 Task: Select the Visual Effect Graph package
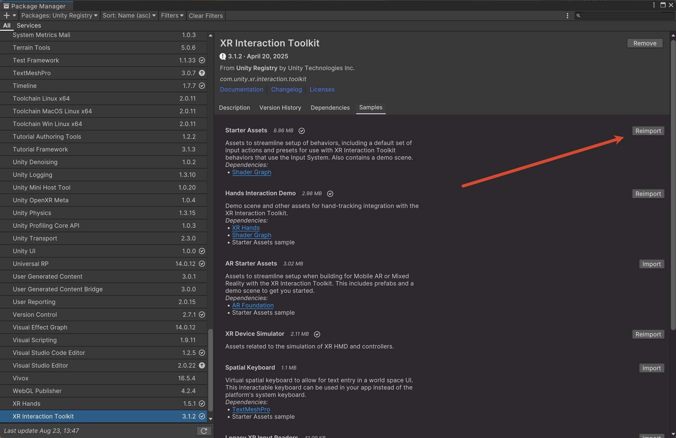tap(103, 327)
